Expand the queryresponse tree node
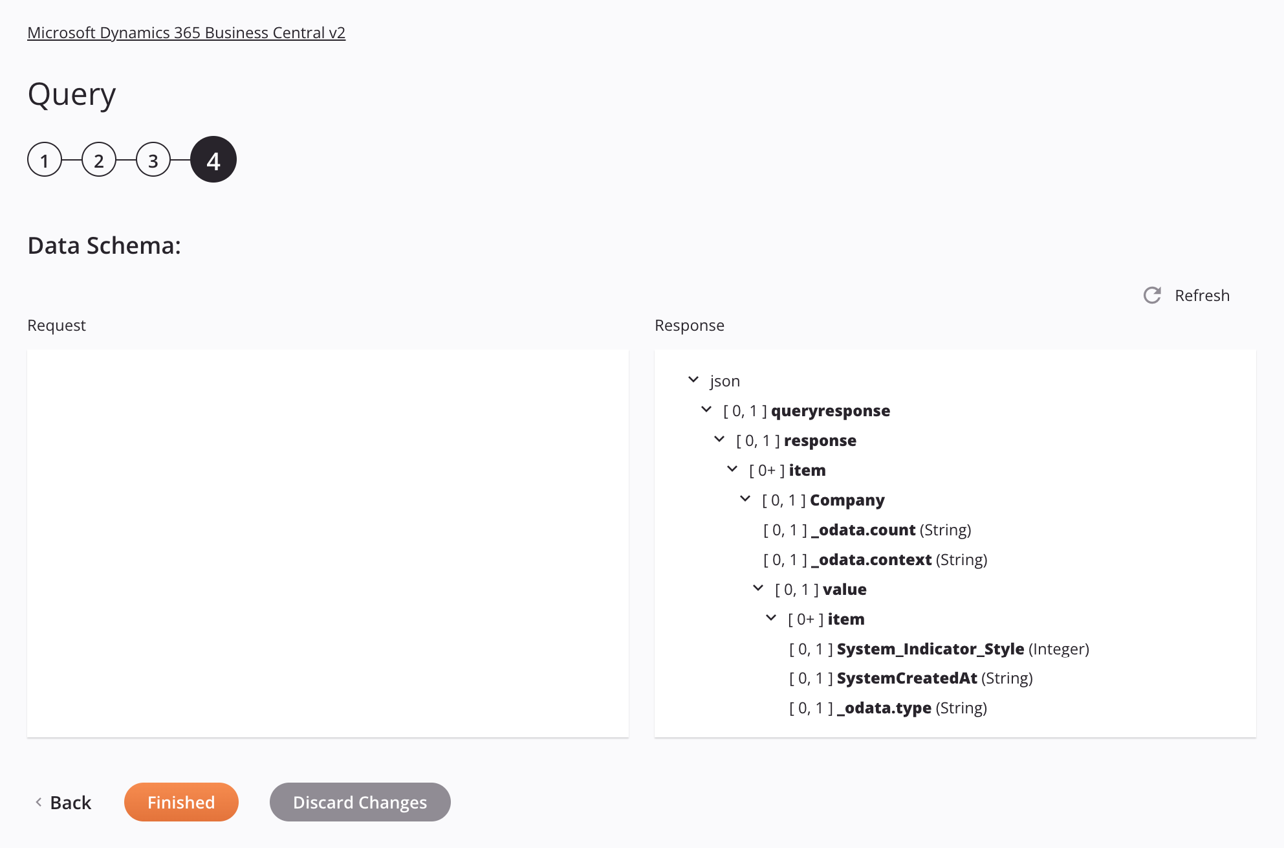 coord(707,409)
